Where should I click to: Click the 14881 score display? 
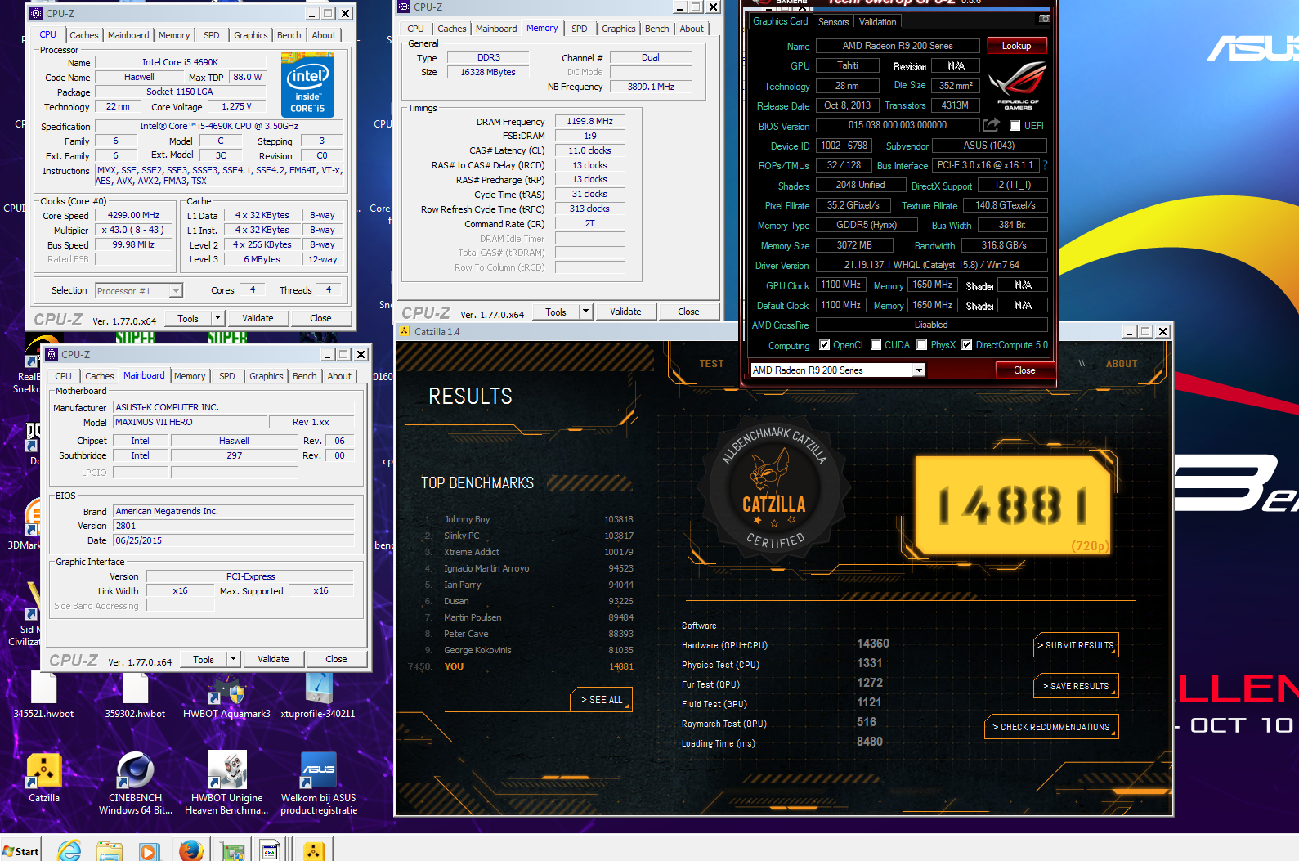click(1012, 504)
